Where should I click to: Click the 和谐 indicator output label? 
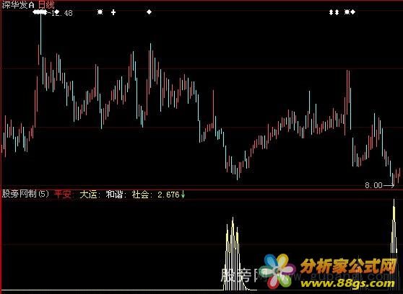click(x=114, y=195)
